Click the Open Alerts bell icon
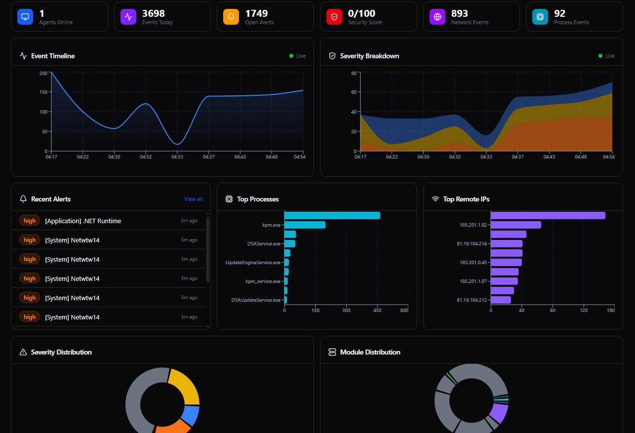 pyautogui.click(x=231, y=16)
